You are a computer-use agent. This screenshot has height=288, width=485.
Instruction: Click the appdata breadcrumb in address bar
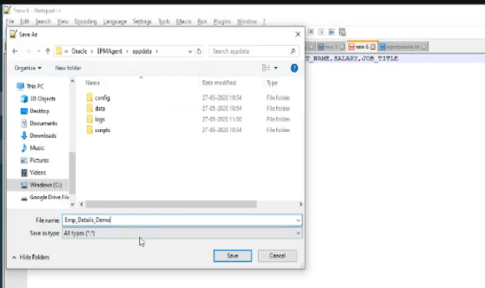(x=142, y=51)
